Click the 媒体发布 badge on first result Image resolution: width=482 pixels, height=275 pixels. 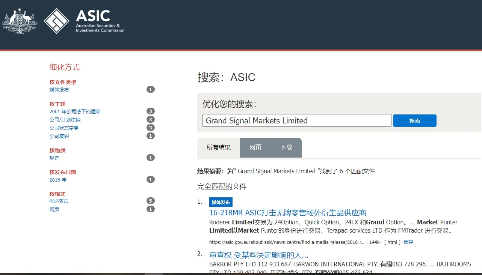221,202
